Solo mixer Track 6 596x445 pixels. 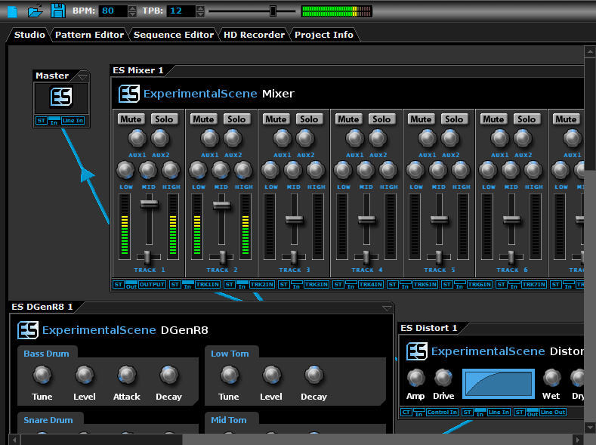point(527,119)
